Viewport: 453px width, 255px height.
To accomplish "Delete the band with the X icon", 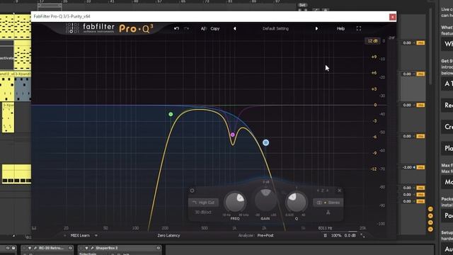I will pos(340,191).
